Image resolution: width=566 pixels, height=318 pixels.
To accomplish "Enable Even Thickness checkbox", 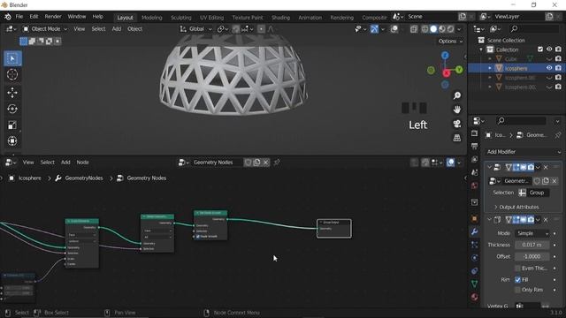I will (x=517, y=269).
